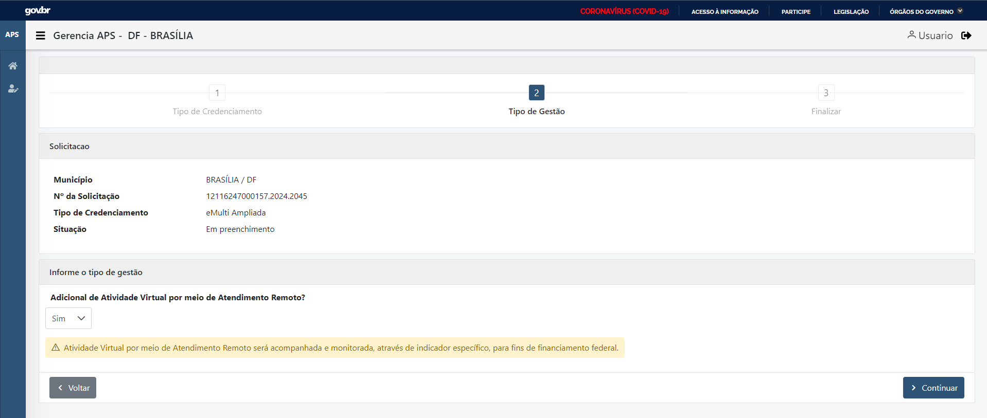Go to step 3 Finalizar

(x=826, y=93)
